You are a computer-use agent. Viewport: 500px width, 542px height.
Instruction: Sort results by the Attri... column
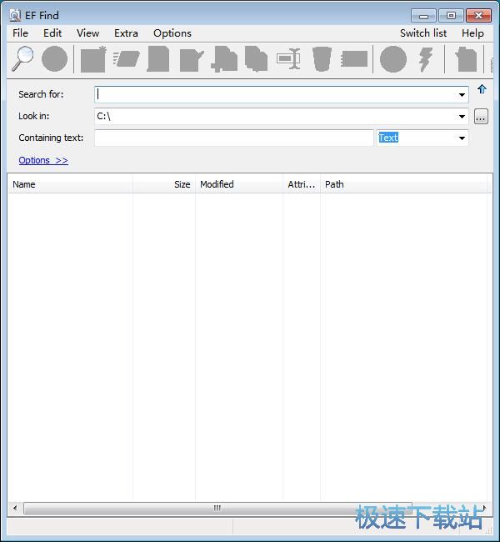[x=302, y=184]
